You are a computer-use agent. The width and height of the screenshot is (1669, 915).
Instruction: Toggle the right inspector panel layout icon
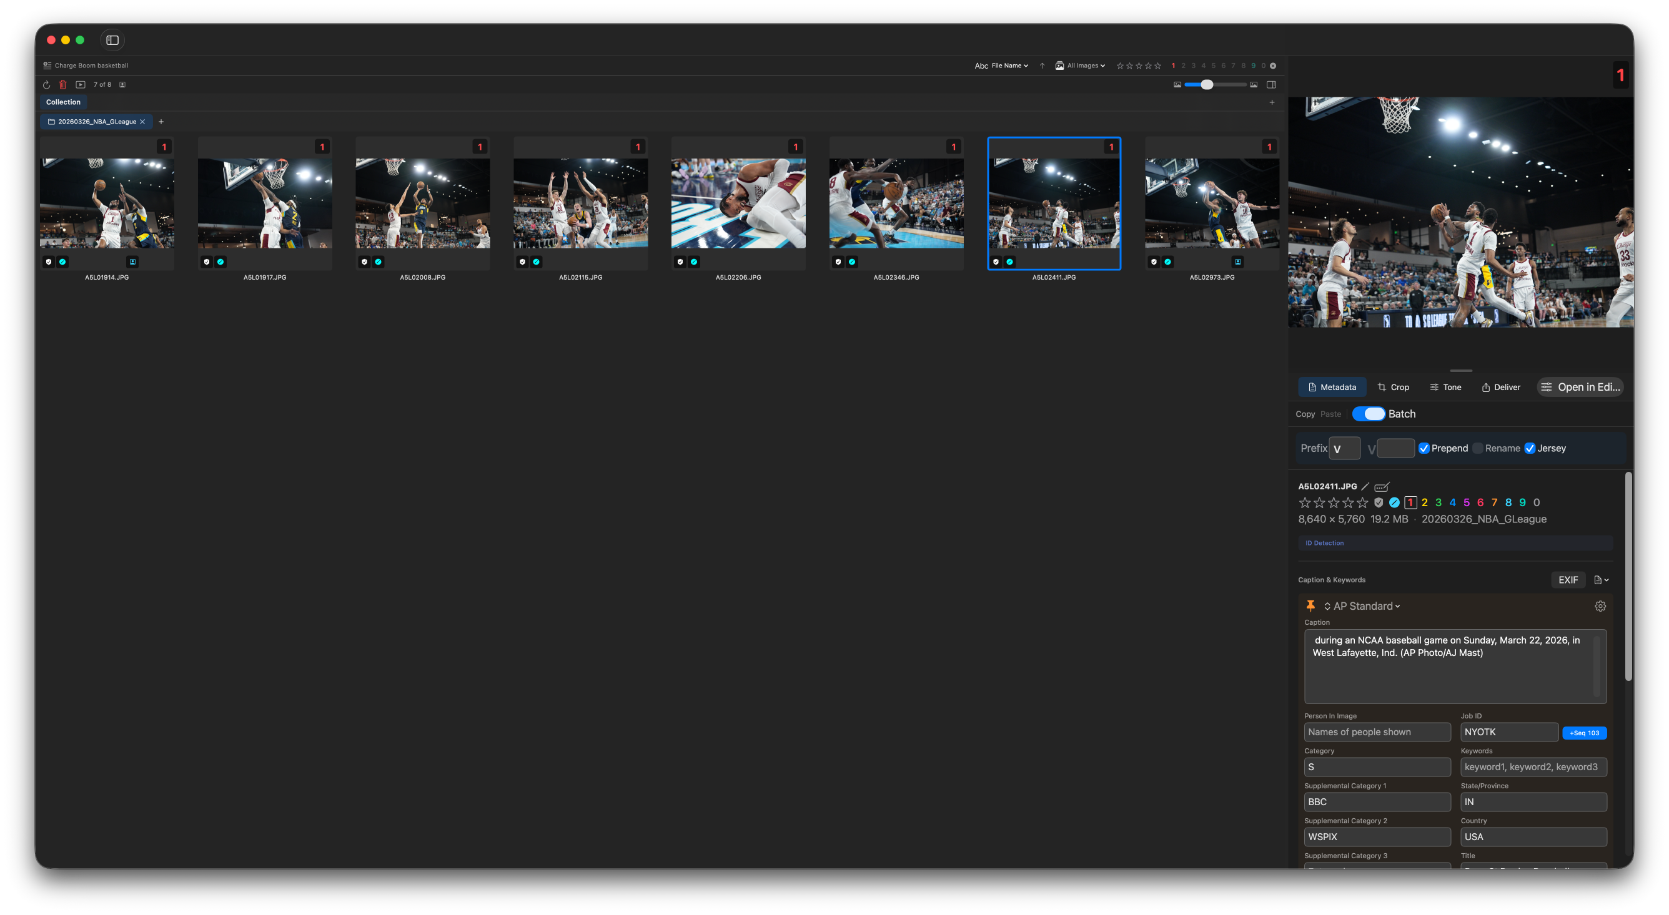point(1271,85)
